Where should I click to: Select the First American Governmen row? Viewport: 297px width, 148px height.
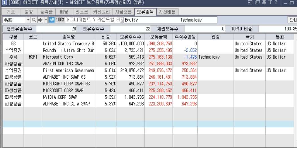click(x=148, y=70)
